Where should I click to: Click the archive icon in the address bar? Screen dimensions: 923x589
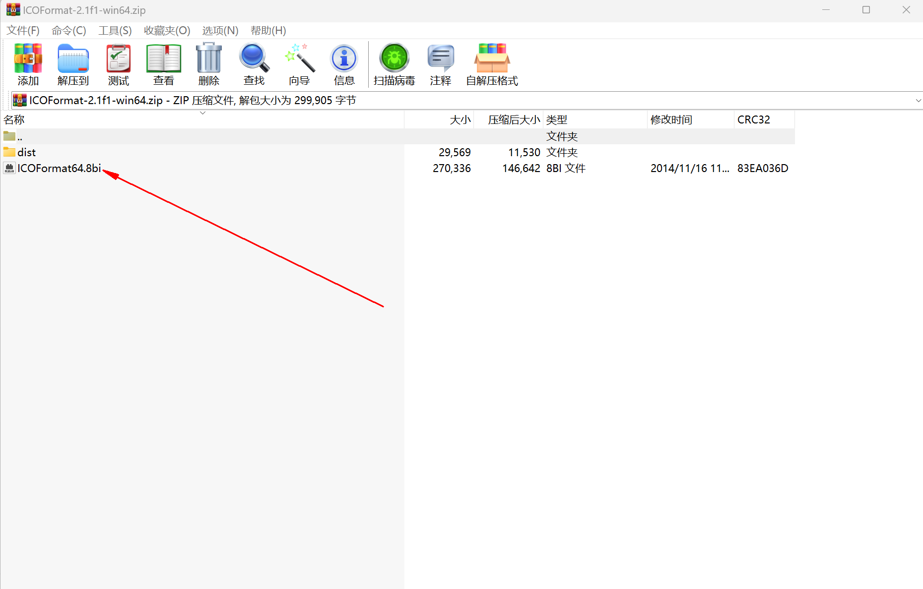tap(20, 100)
